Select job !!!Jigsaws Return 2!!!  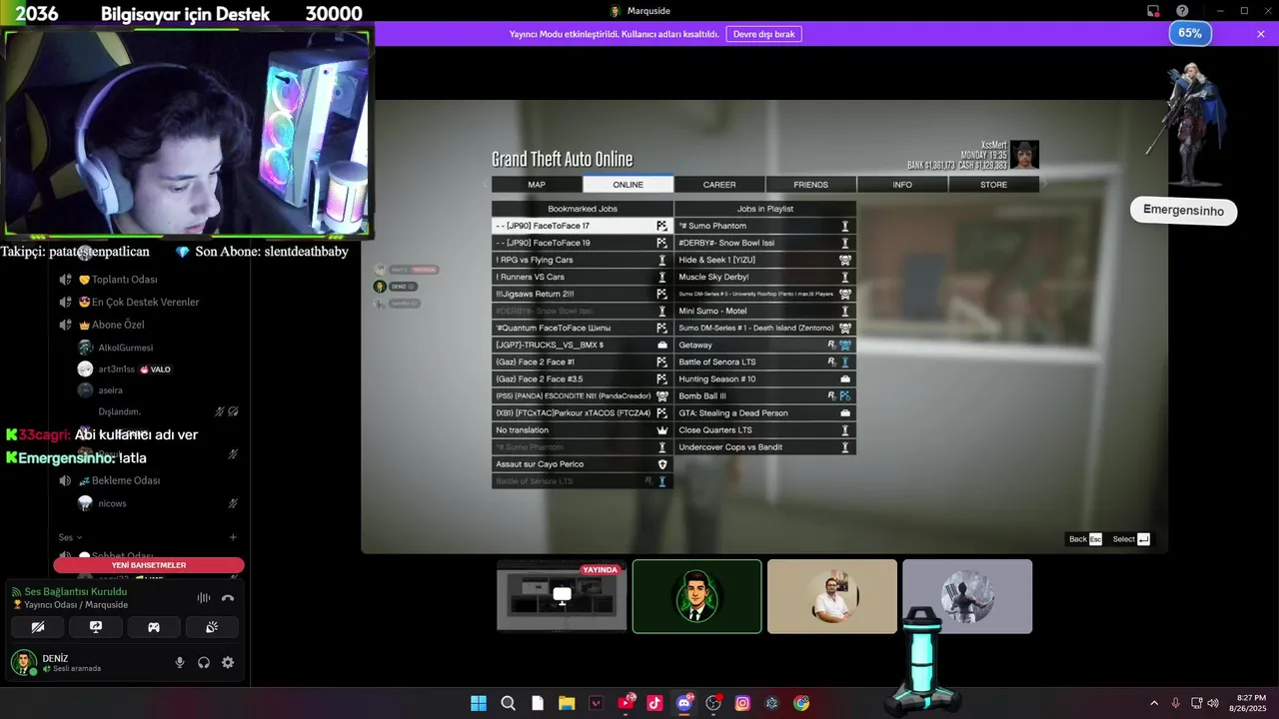[x=582, y=294]
